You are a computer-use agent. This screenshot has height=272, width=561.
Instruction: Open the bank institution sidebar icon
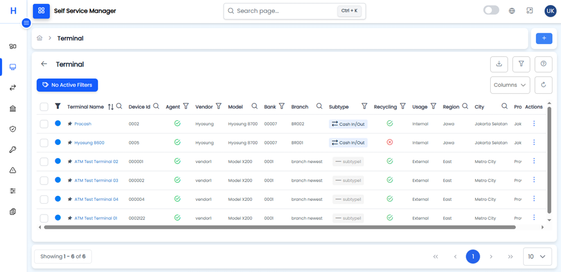pyautogui.click(x=13, y=108)
